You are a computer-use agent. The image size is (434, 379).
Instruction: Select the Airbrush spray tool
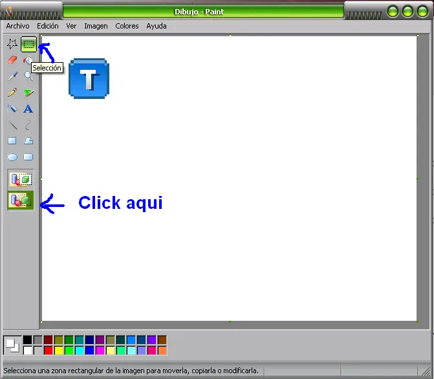click(x=12, y=109)
